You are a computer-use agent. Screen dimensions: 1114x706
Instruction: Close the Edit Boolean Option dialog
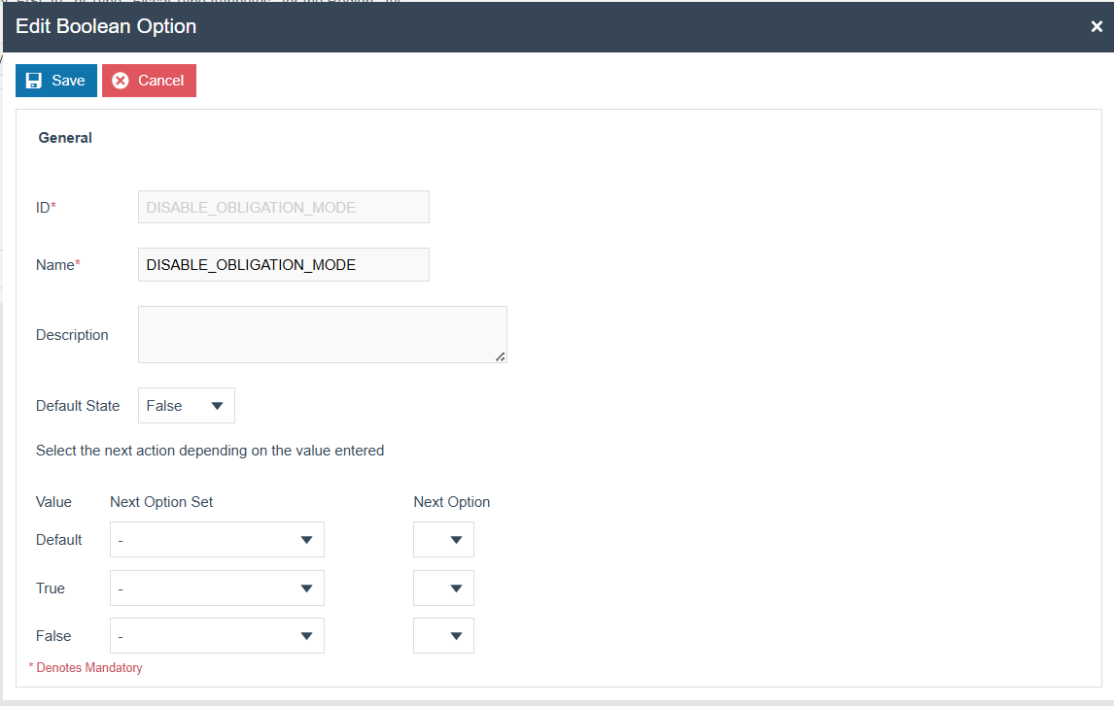coord(1097,27)
